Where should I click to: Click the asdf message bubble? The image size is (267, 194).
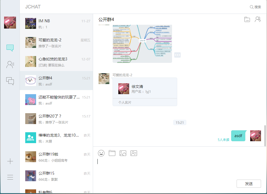[238, 136]
